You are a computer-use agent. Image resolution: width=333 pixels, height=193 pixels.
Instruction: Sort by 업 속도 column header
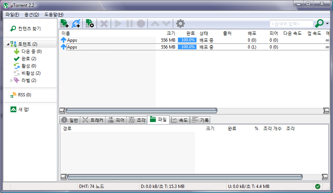click(314, 33)
